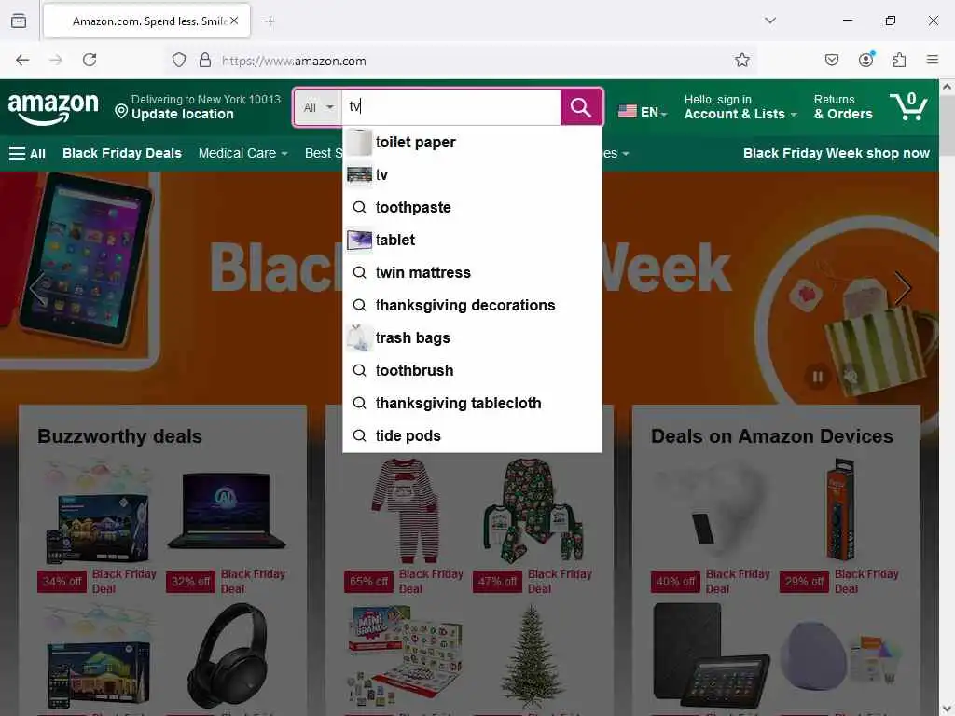Click into the search text field
Image resolution: width=955 pixels, height=716 pixels.
coord(450,107)
